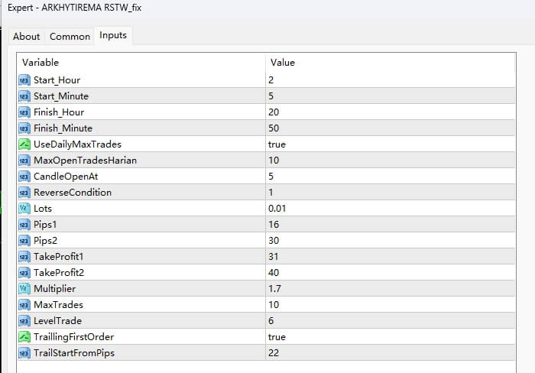Click the double-type icon beside Lots
This screenshot has height=373, width=535.
[24, 208]
